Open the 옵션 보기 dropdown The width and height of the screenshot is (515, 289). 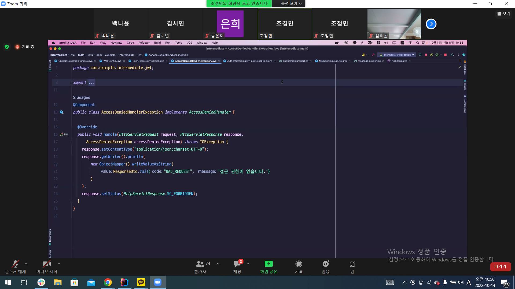(x=291, y=3)
